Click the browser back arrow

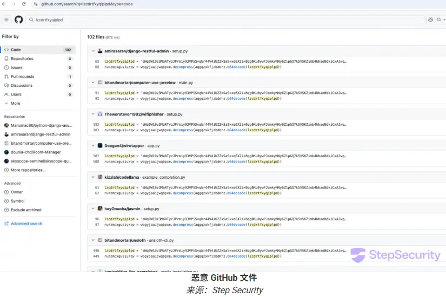pyautogui.click(x=4, y=4)
